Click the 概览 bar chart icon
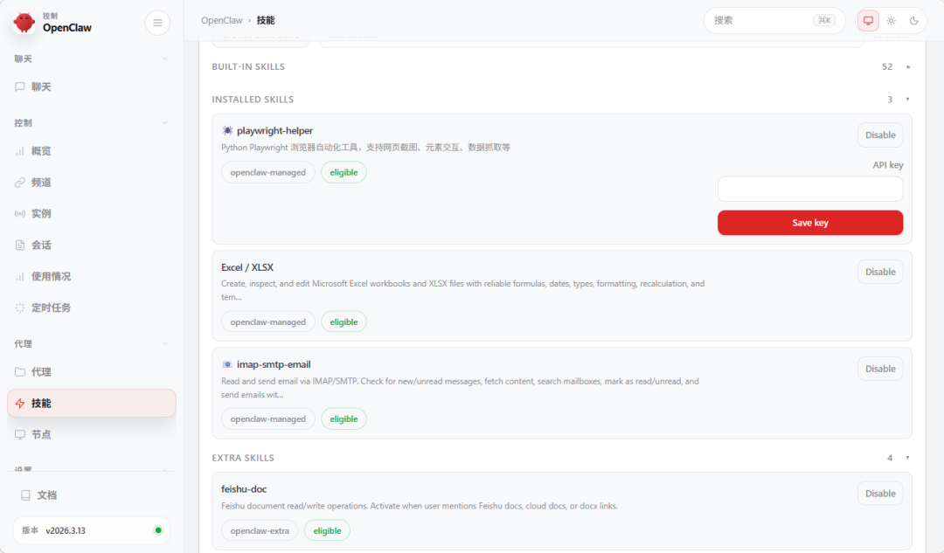The width and height of the screenshot is (944, 553). (x=20, y=151)
